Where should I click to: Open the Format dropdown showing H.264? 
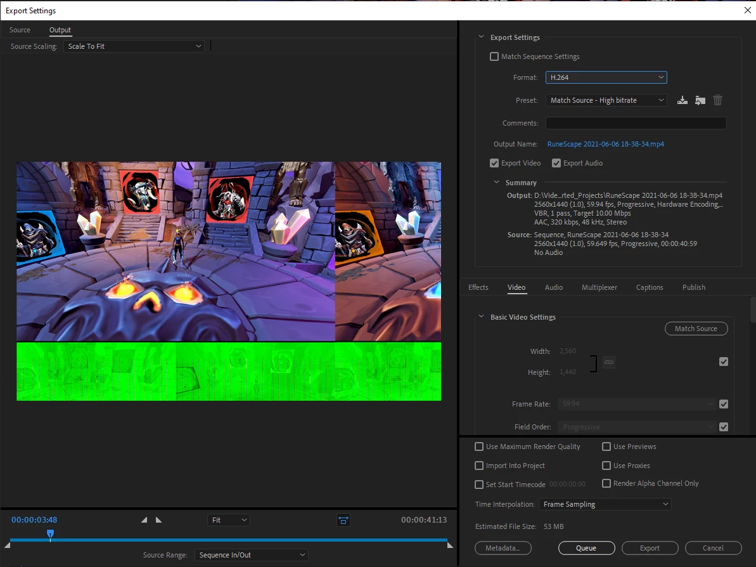tap(606, 77)
